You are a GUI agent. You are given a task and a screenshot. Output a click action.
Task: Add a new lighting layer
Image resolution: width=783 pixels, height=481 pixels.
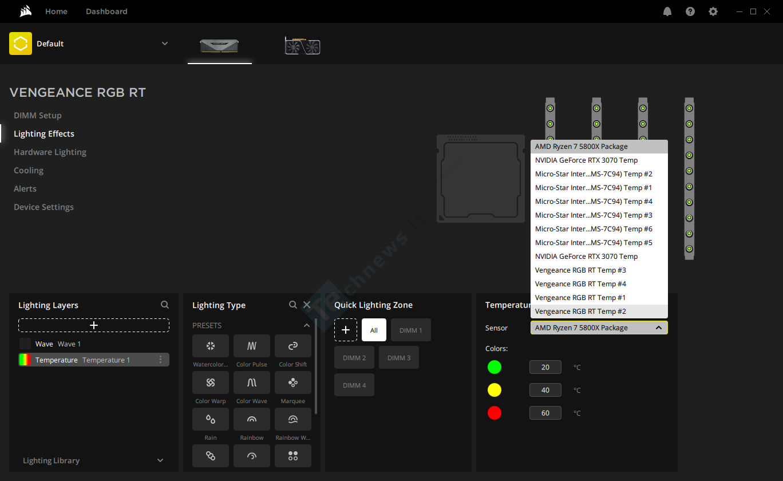[x=94, y=325]
